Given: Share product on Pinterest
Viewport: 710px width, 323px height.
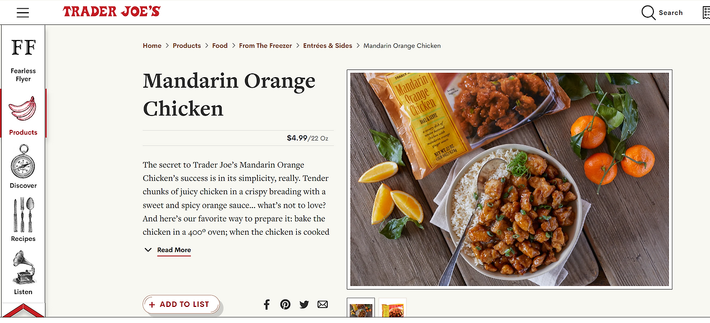Looking at the screenshot, I should pyautogui.click(x=285, y=304).
